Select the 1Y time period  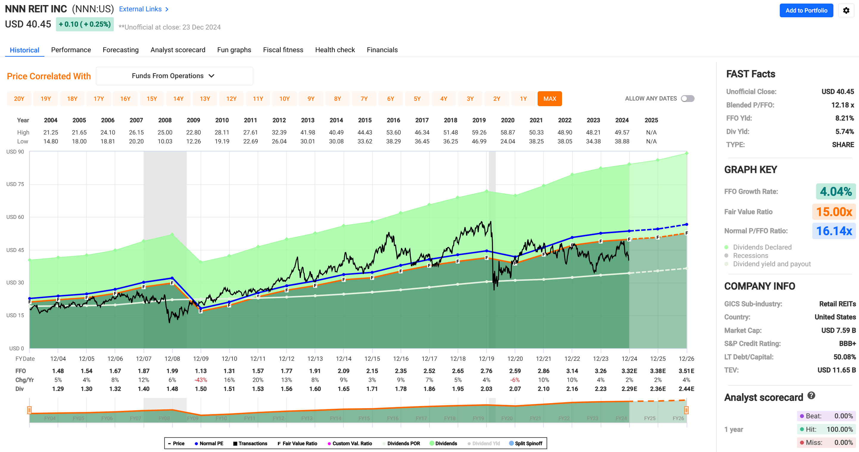point(523,98)
